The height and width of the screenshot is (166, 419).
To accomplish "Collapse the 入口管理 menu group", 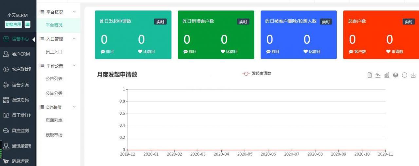I will click(74, 39).
